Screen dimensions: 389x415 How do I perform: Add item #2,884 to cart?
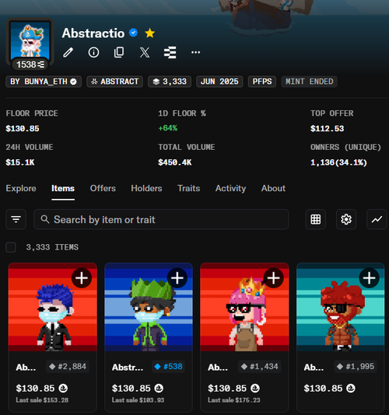(82, 278)
